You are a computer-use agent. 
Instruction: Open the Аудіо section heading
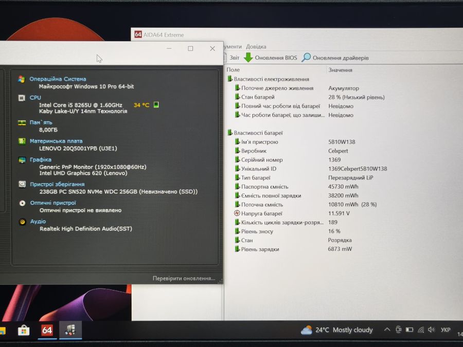click(x=38, y=221)
